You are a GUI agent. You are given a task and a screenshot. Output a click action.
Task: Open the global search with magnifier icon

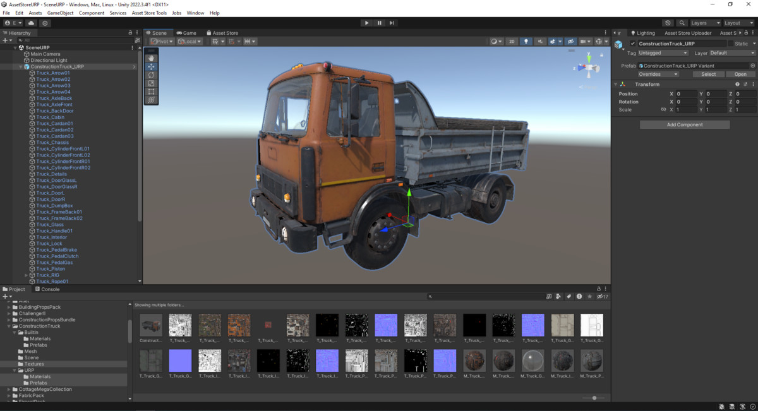pos(682,23)
